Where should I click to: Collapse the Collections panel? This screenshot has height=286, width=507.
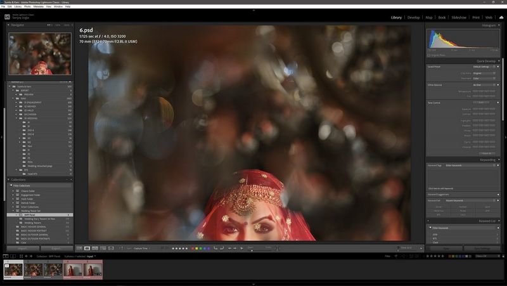point(10,179)
